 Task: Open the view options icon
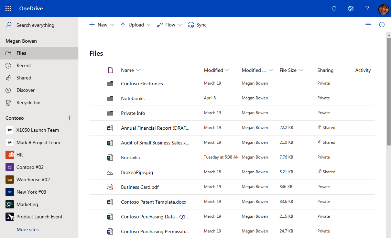pos(368,24)
